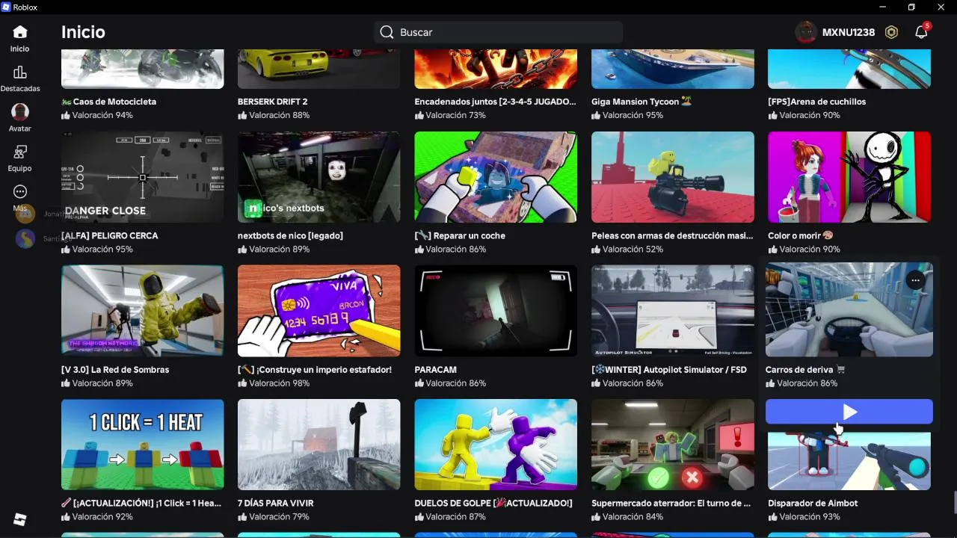
Task: Click the Sant friend avatar in sidebar
Action: (25, 239)
